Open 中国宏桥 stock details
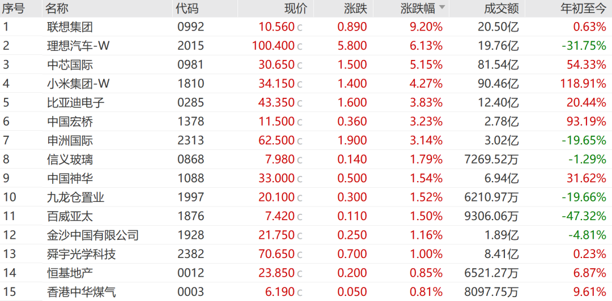 click(x=70, y=122)
